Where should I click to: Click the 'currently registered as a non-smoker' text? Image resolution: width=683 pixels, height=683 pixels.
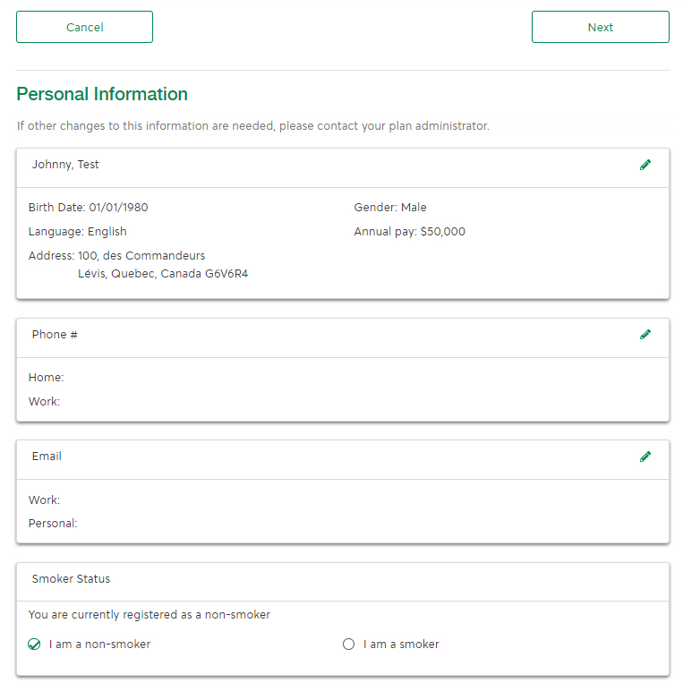pos(149,615)
